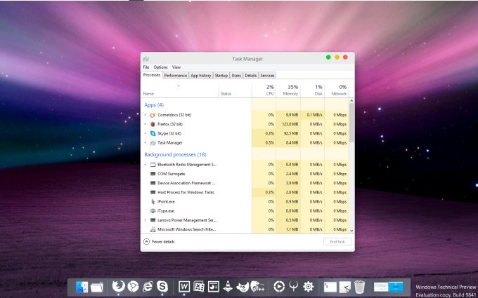
Task: Open Finder from the dock
Action: click(81, 286)
